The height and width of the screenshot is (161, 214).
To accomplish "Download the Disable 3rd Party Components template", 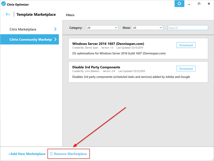I will 186,69.
